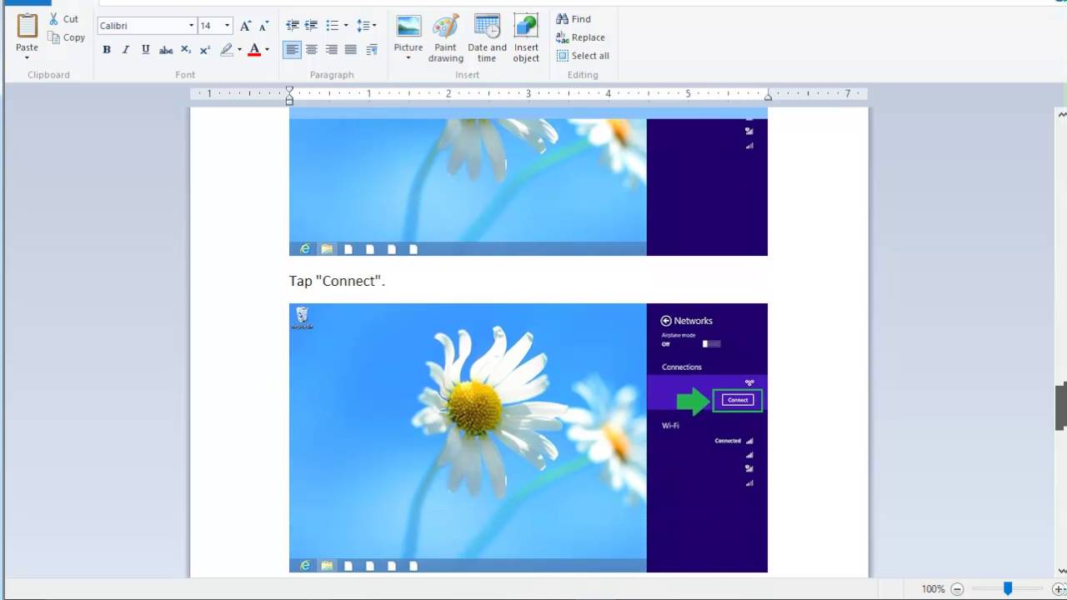Open the Calibri font family combo box

pos(147,26)
